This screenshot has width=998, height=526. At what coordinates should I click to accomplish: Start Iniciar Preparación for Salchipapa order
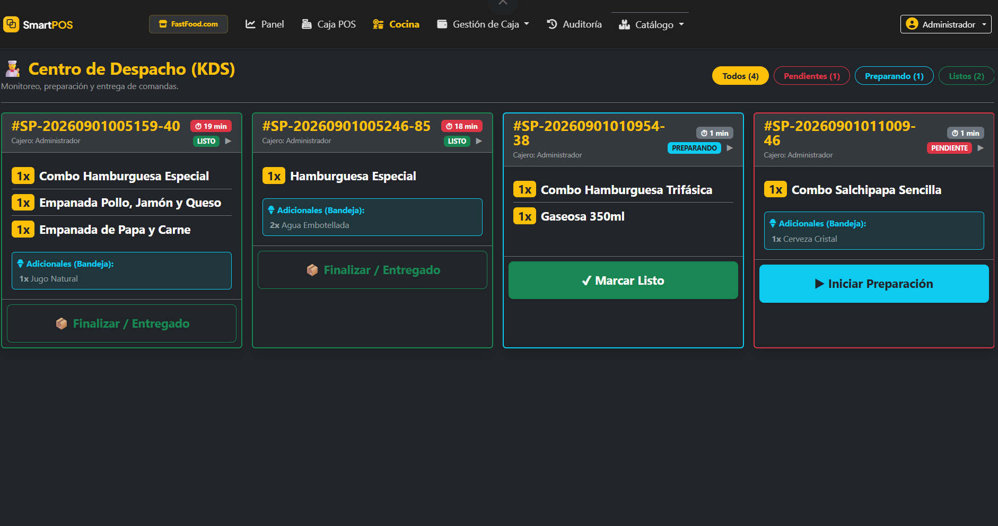874,284
